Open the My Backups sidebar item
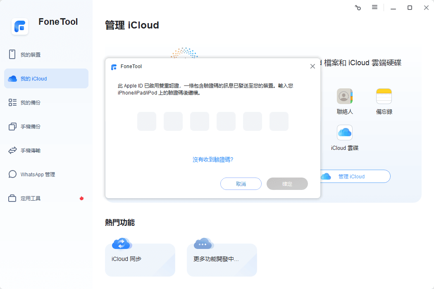The width and height of the screenshot is (434, 289). 30,102
